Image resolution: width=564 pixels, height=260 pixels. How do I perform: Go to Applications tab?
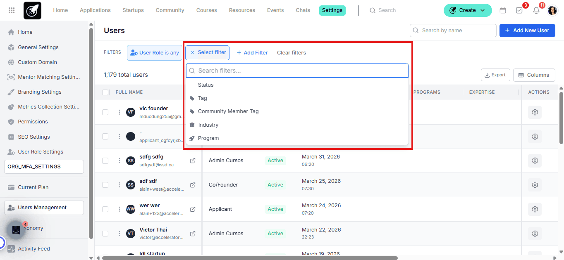(95, 10)
